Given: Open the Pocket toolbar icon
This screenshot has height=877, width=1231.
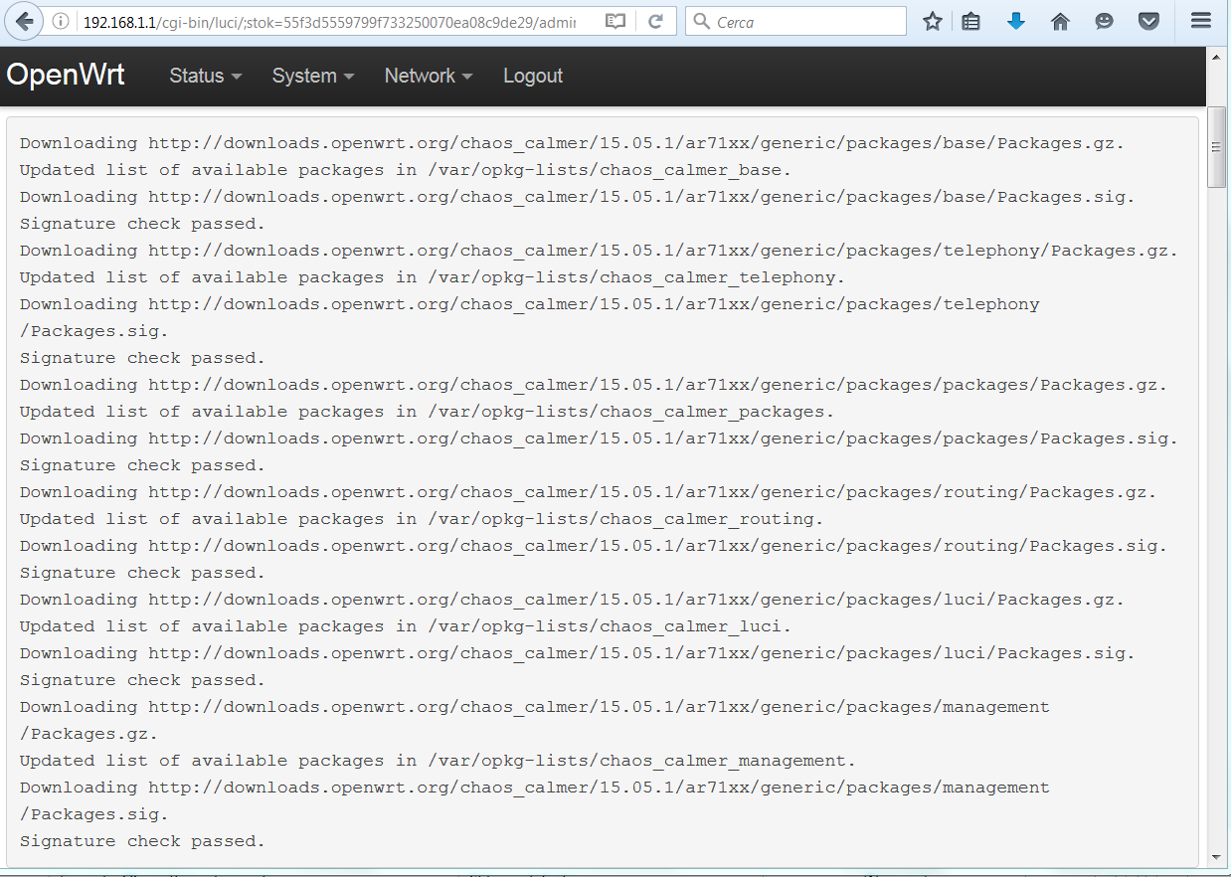Looking at the screenshot, I should coord(1148,21).
